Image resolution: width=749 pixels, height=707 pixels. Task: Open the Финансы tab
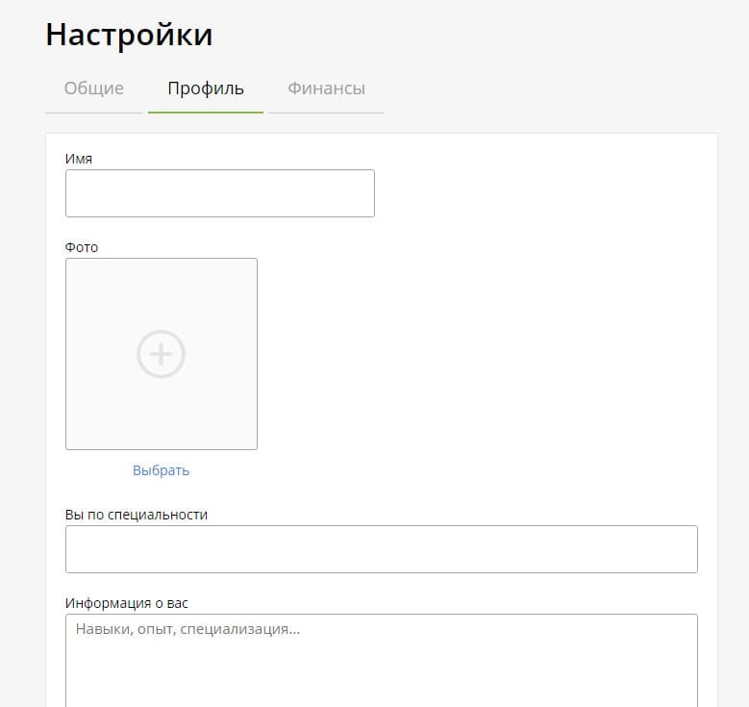(x=326, y=88)
